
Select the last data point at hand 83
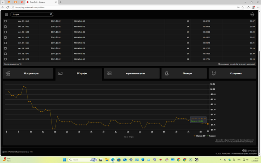pyautogui.click(x=208, y=124)
